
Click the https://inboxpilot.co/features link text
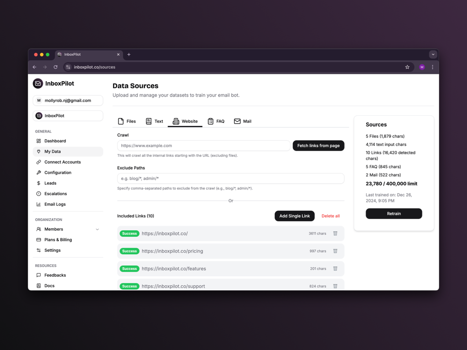click(x=174, y=269)
